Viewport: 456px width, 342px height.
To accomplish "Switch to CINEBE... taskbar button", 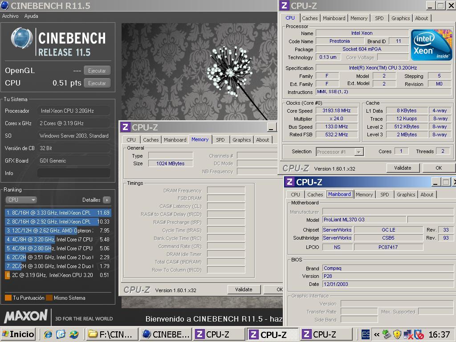I will pyautogui.click(x=166, y=334).
